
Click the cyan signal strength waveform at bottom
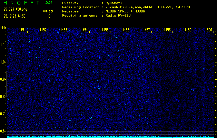(x=110, y=136)
